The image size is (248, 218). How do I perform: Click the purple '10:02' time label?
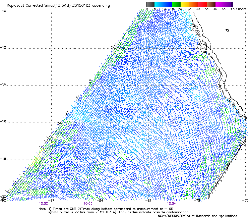(43, 204)
